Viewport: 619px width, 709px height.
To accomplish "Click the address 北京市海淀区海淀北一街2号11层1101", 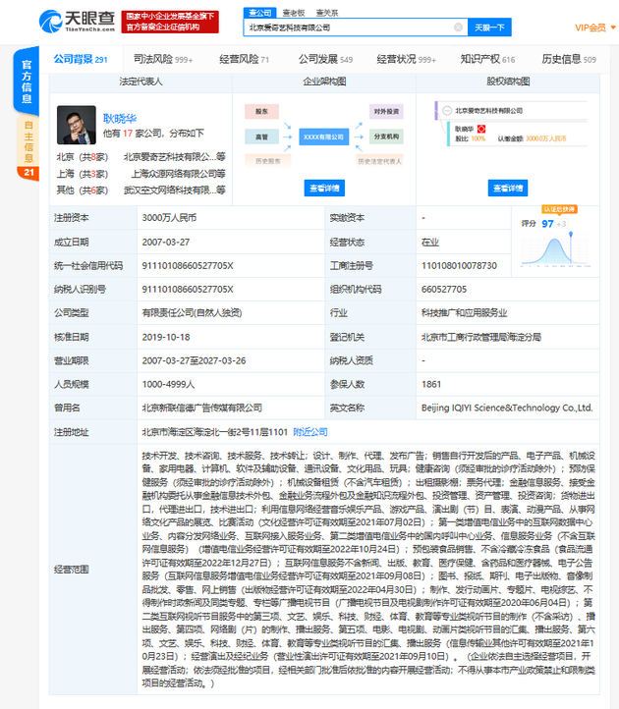I will point(214,432).
